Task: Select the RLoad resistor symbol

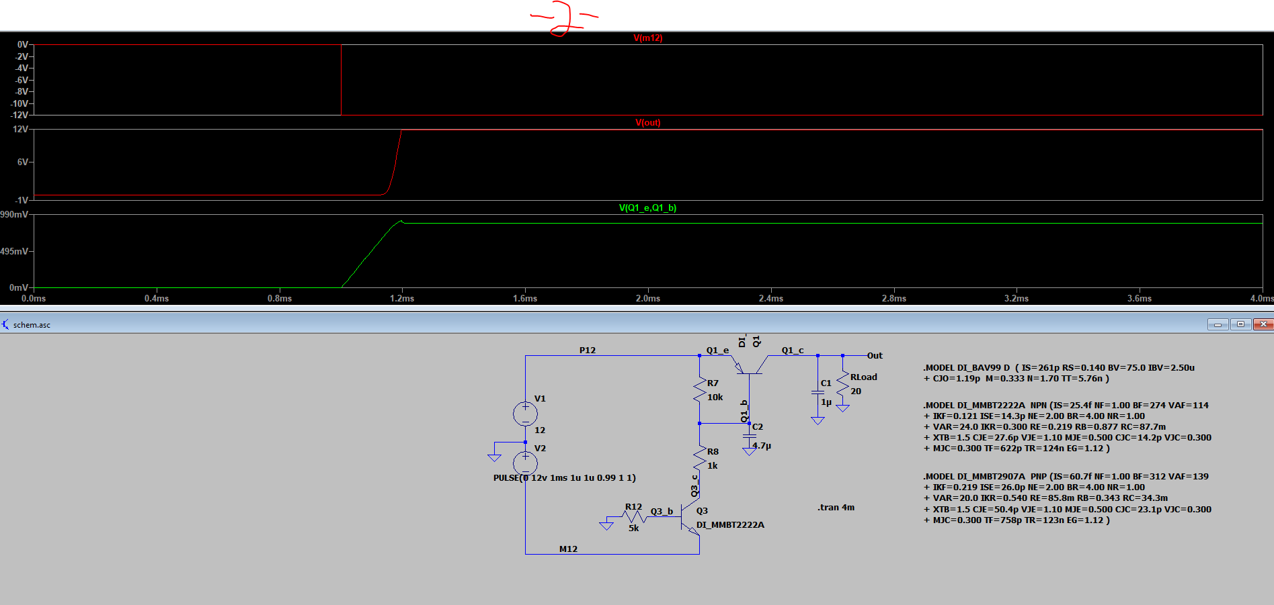Action: coord(842,383)
